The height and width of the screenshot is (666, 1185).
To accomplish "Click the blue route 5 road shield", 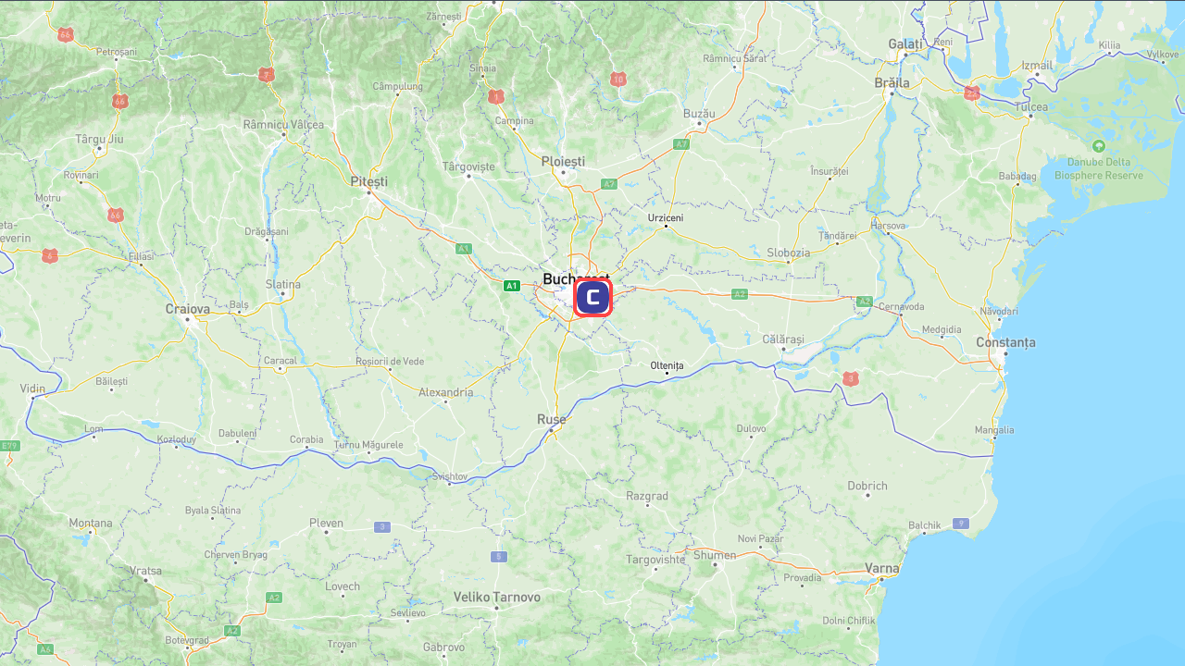I will click(x=499, y=556).
